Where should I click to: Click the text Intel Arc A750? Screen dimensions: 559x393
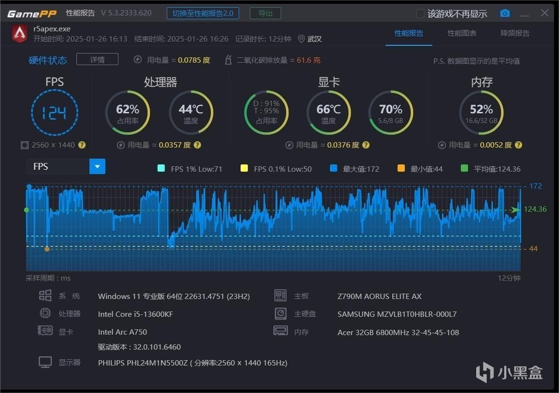122,332
